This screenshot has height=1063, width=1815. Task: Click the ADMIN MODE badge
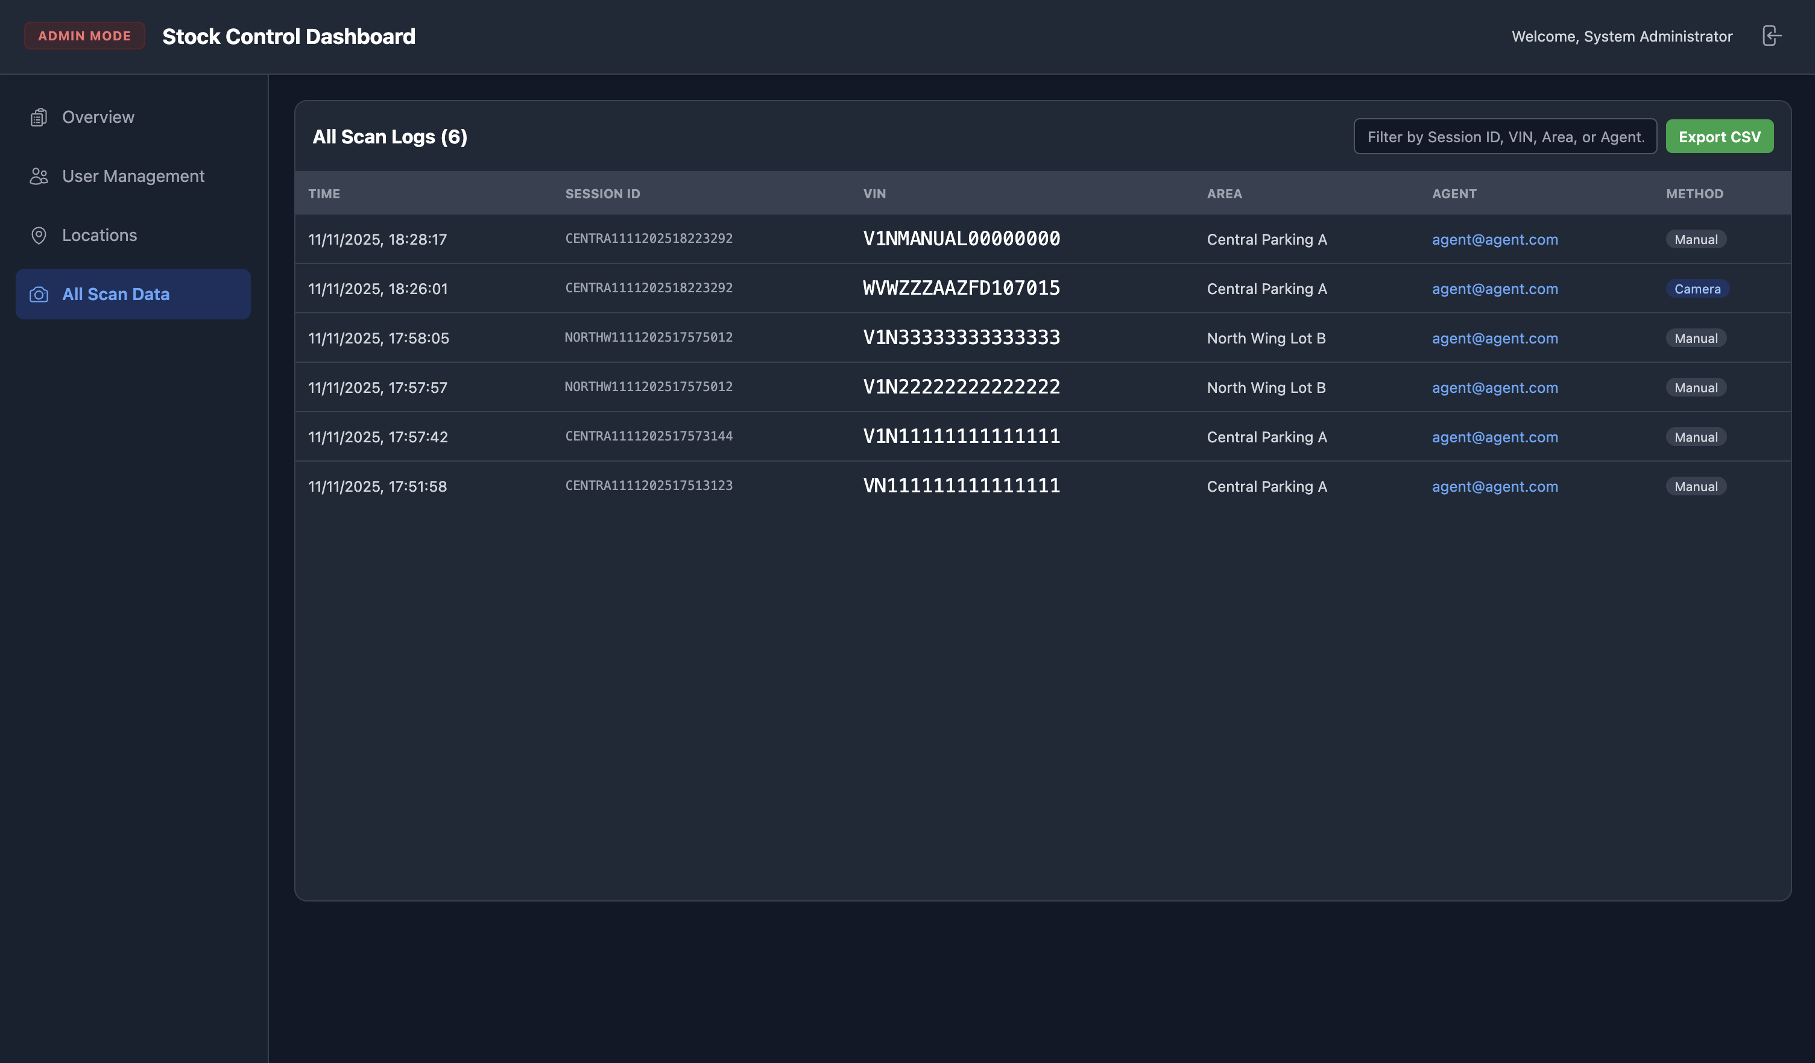[x=84, y=36]
